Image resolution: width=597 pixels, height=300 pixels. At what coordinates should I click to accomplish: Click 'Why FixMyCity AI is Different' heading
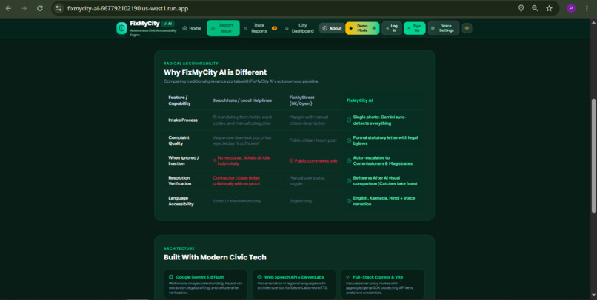click(215, 72)
